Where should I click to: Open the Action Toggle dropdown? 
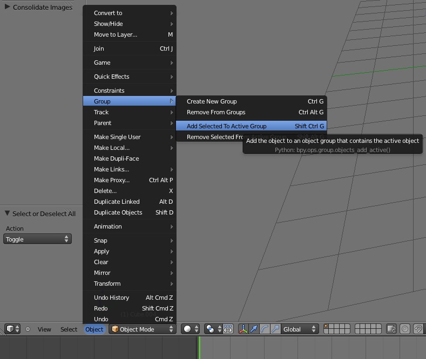pyautogui.click(x=37, y=239)
